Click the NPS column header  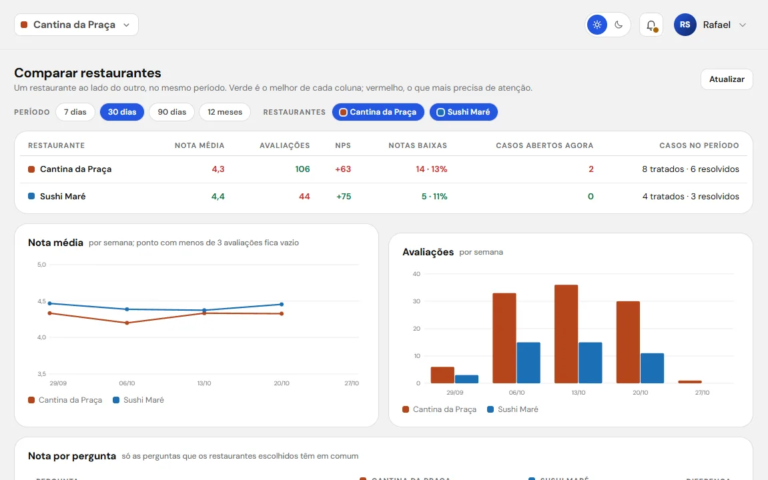343,146
